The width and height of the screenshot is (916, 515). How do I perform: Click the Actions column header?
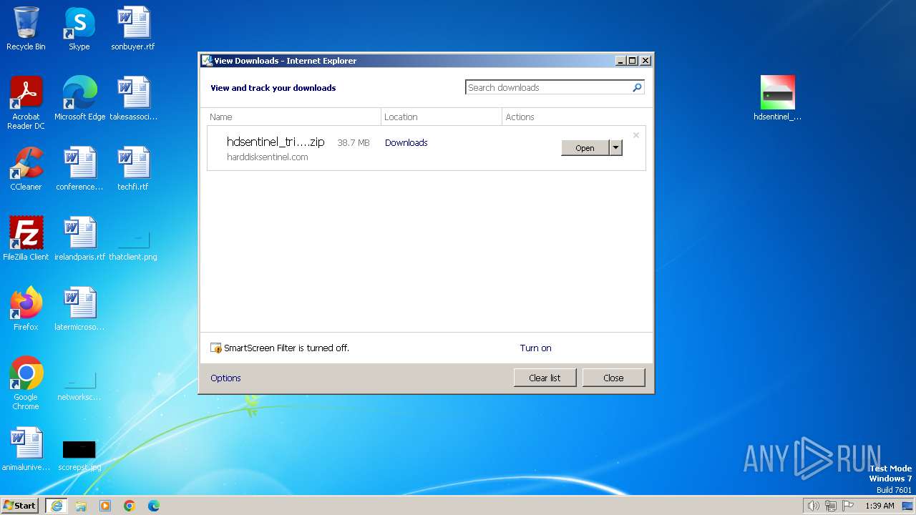point(574,117)
